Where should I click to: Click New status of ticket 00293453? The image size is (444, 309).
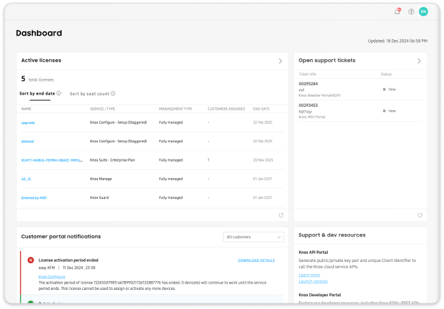[x=389, y=111]
